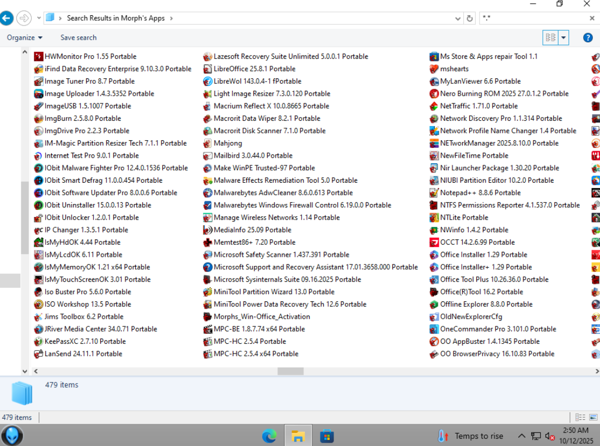600x446 pixels.
Task: Open Explorer help with the question mark
Action: pyautogui.click(x=588, y=38)
